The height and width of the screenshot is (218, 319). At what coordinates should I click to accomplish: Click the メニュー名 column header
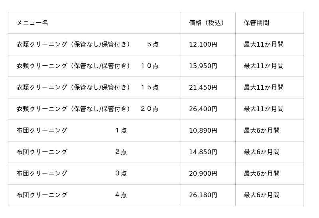click(32, 23)
